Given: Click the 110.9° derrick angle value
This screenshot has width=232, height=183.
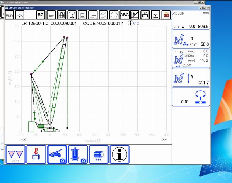Looking at the screenshot, I should tap(180, 52).
